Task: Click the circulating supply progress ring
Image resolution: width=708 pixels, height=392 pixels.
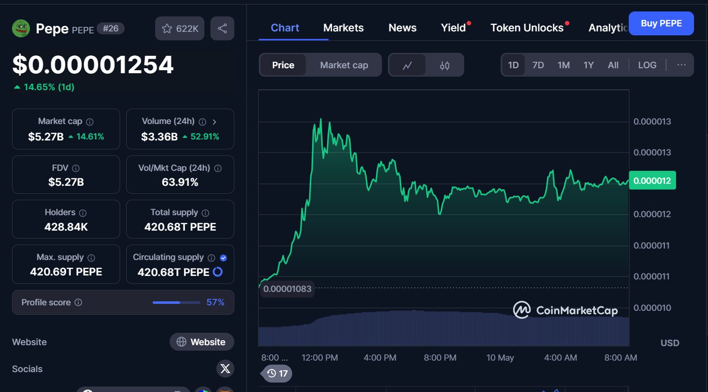Action: pos(217,272)
